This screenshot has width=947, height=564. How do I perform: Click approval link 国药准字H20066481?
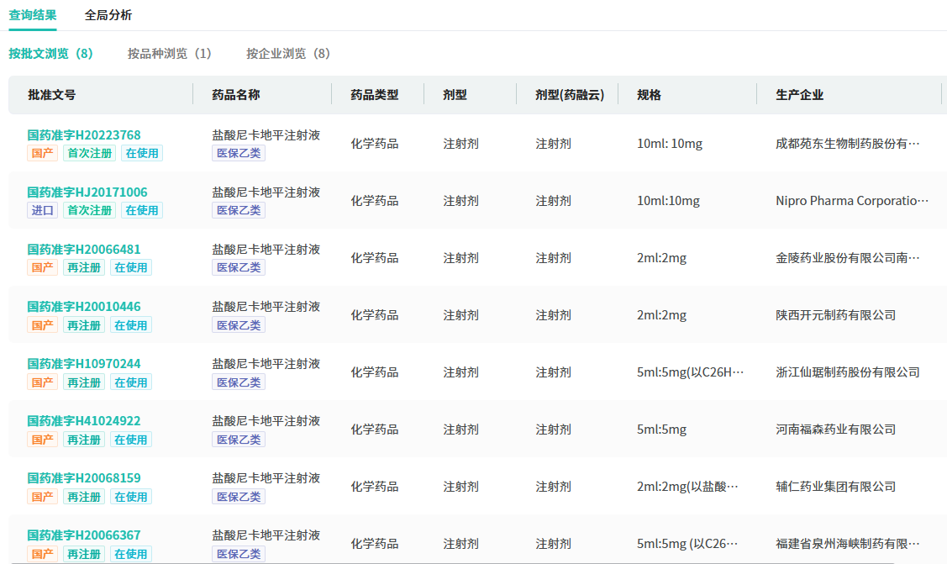click(84, 250)
